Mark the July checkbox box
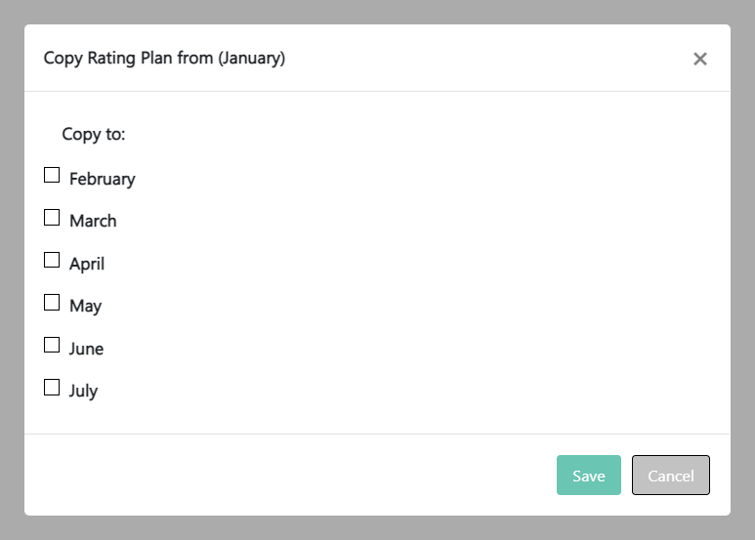This screenshot has height=540, width=755. coord(52,388)
